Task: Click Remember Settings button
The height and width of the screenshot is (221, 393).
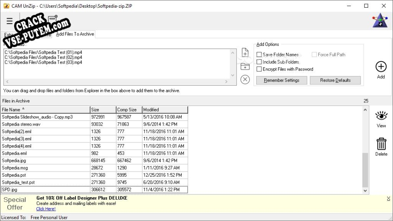Action: pyautogui.click(x=282, y=80)
